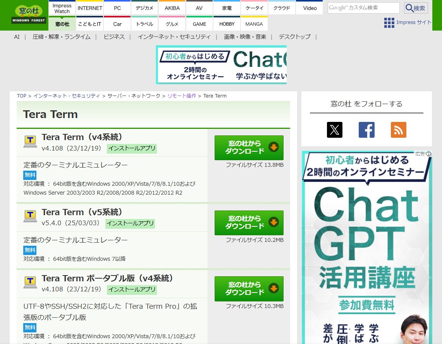Open the Facebook page icon
The height and width of the screenshot is (344, 442).
coord(366,130)
